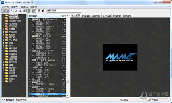Open the 采样文件 folder

click(13, 76)
